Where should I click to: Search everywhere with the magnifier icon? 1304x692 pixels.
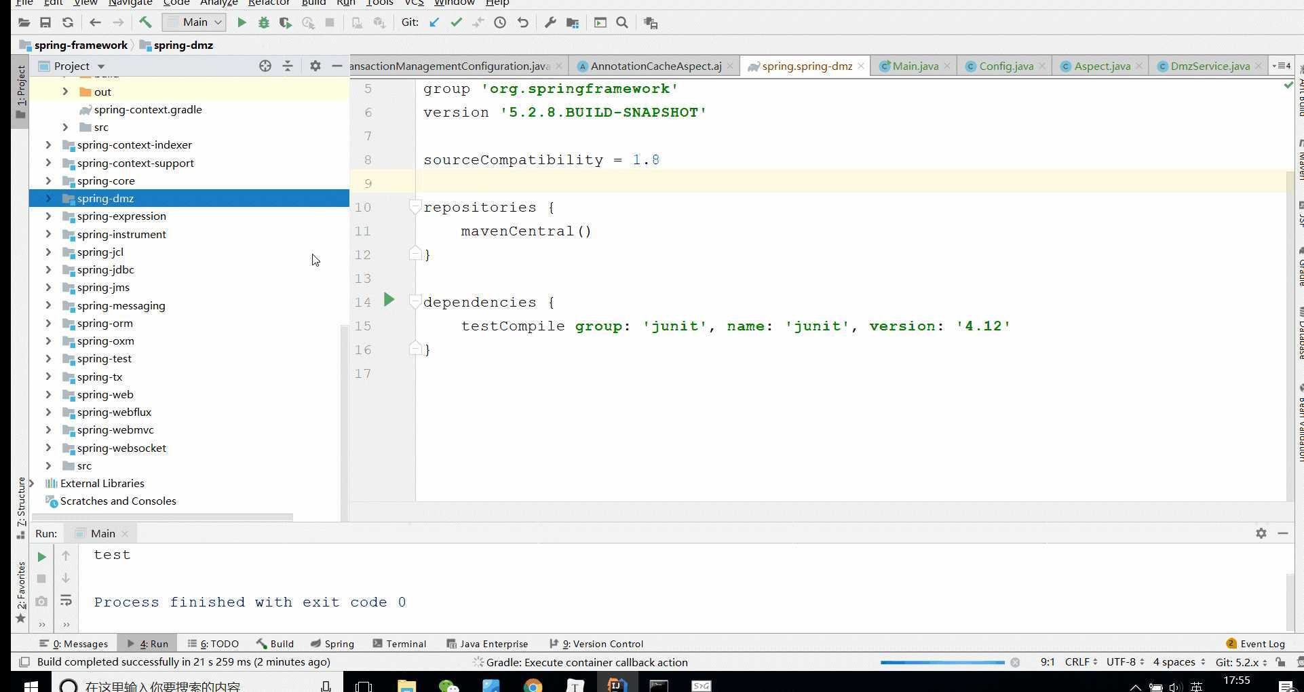coord(622,22)
